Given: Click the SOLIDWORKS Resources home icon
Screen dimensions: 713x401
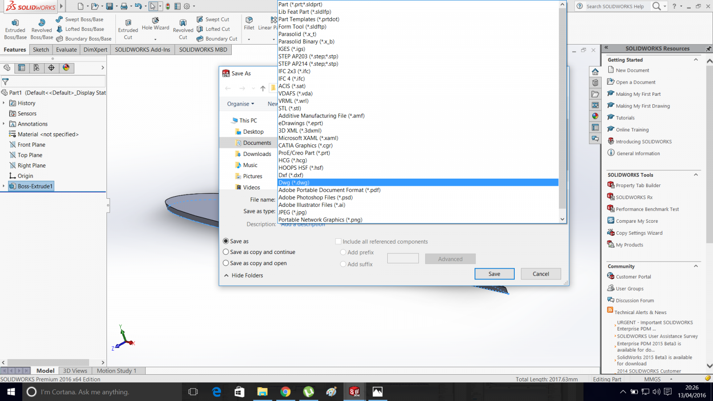Looking at the screenshot, I should pyautogui.click(x=595, y=72).
